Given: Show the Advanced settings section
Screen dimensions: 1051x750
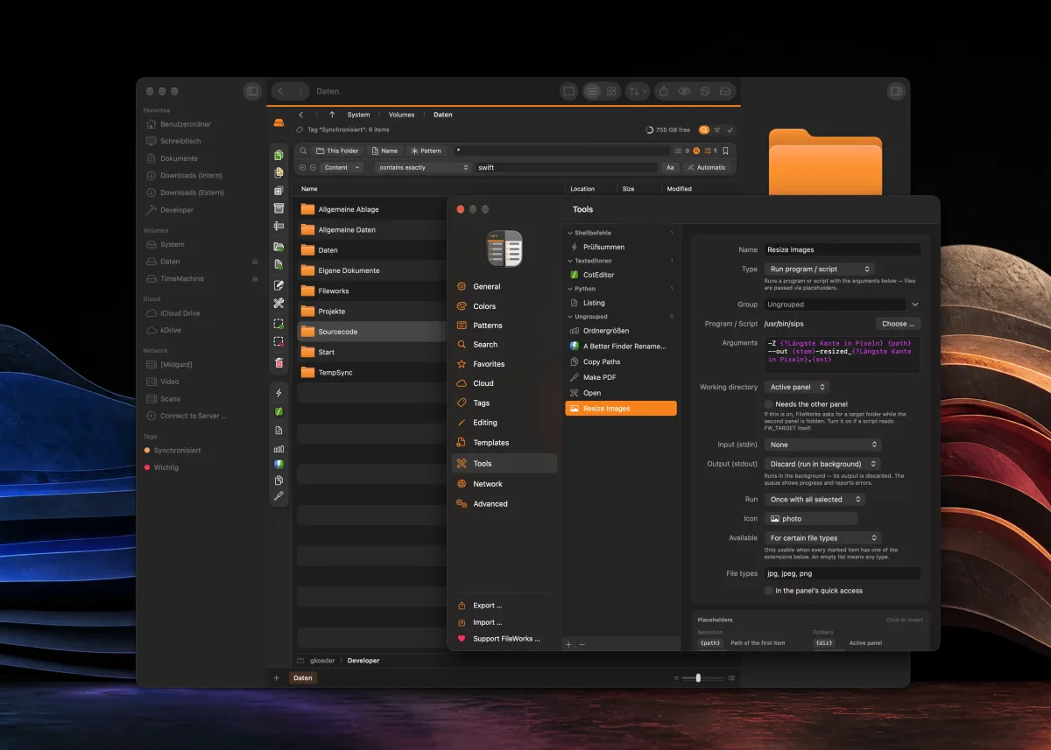Looking at the screenshot, I should (x=504, y=503).
